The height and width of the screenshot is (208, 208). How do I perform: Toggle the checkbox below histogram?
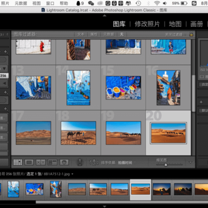(x=202, y=76)
